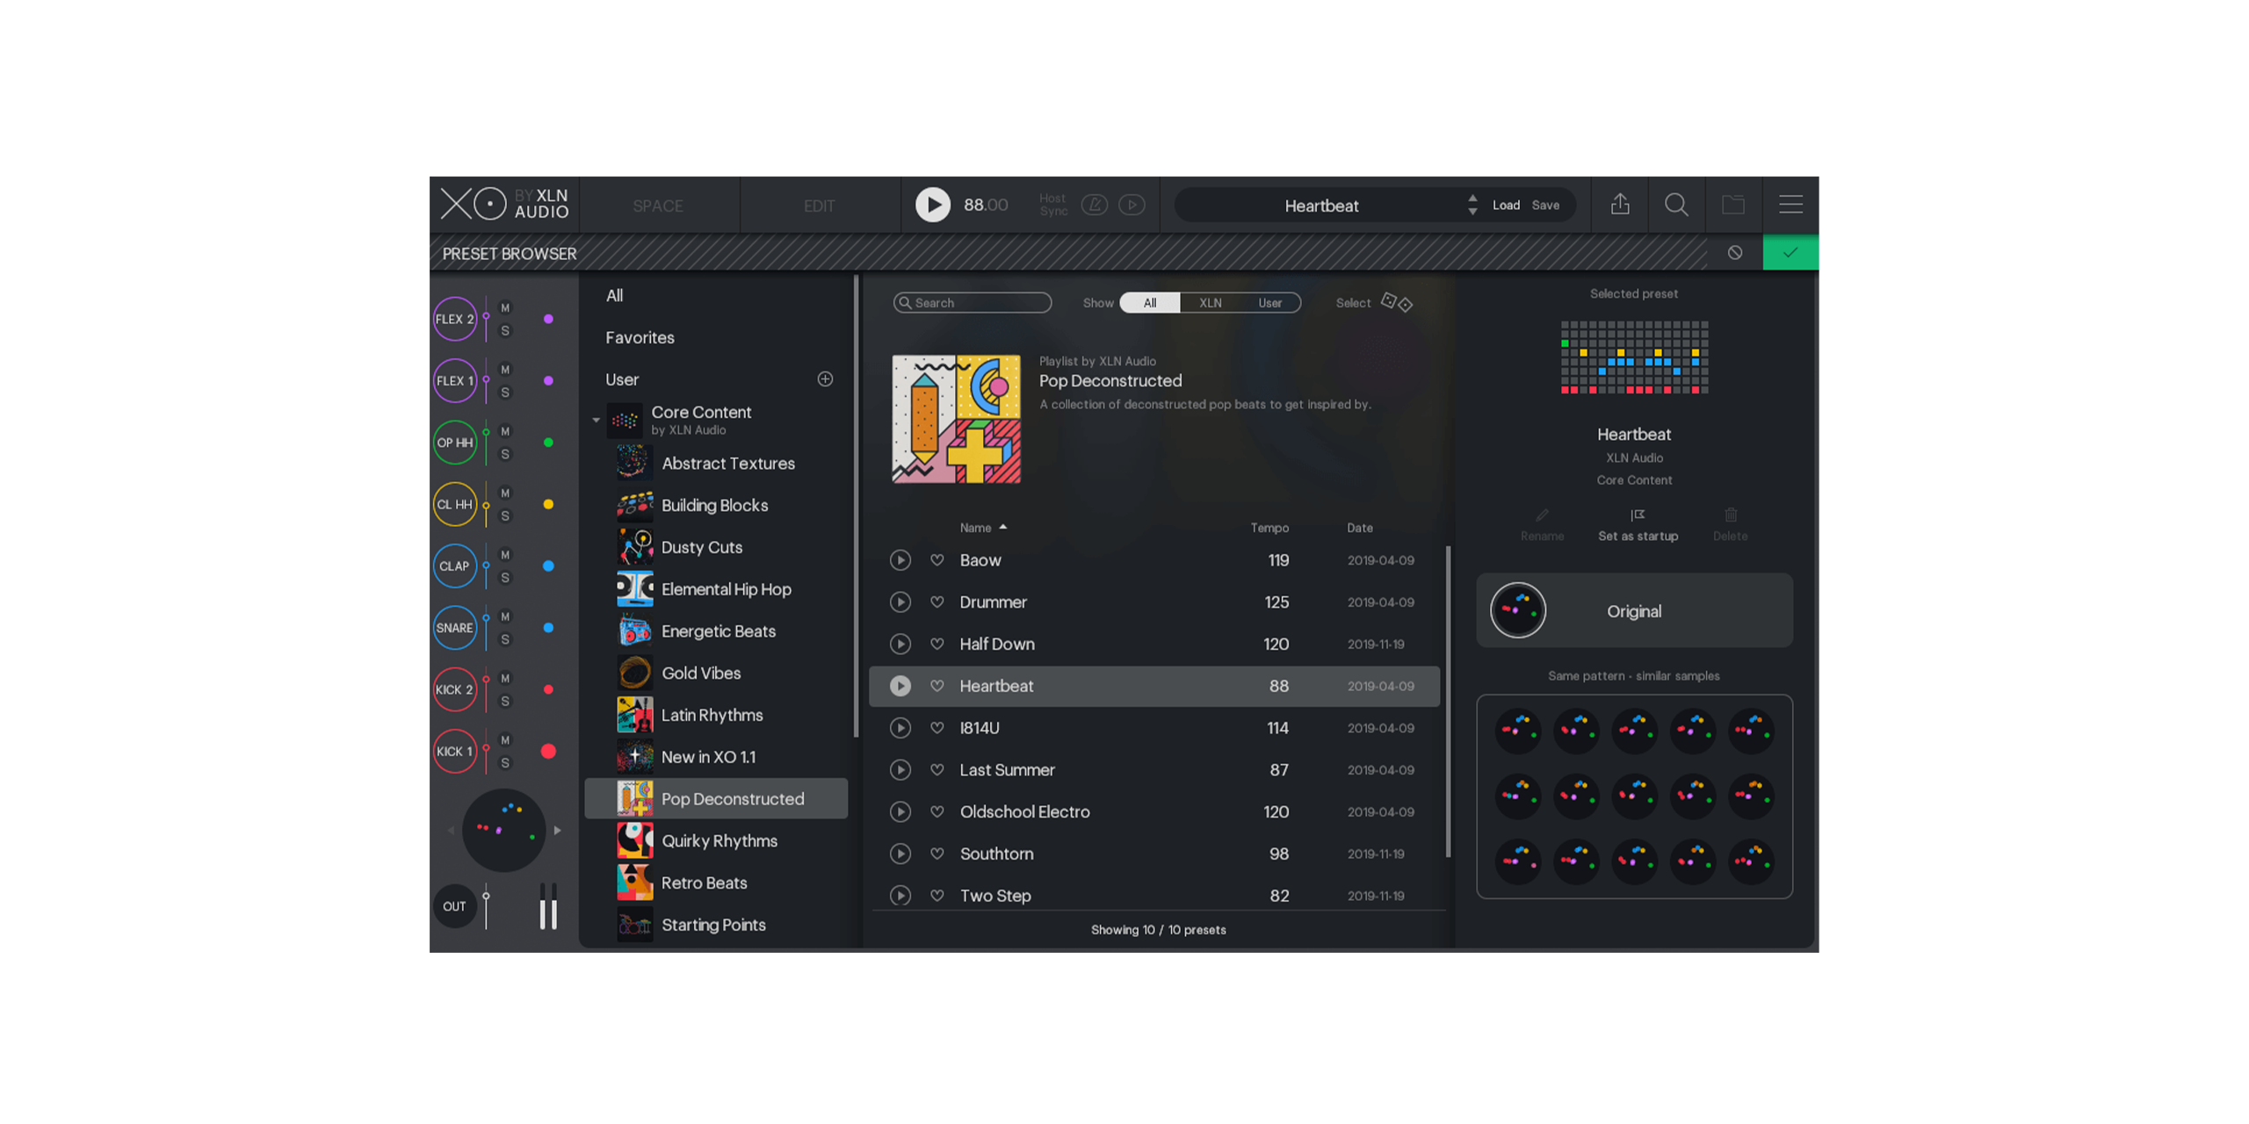Image resolution: width=2249 pixels, height=1124 pixels.
Task: Click the green checkmark confirm button
Action: point(1790,253)
